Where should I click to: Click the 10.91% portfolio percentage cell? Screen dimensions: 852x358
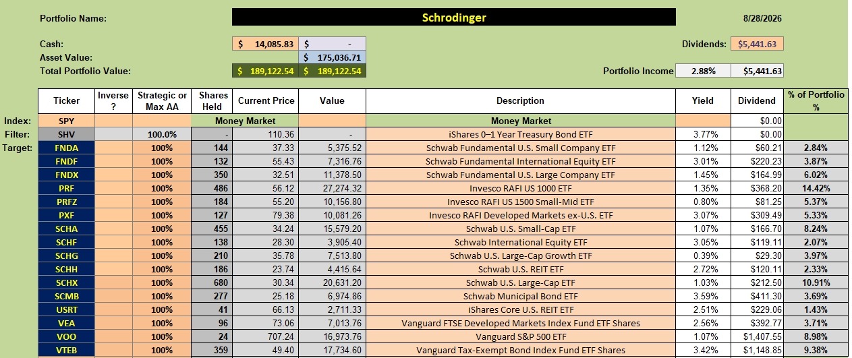(x=816, y=282)
